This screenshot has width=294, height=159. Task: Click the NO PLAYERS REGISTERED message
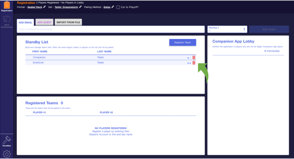click(x=111, y=128)
